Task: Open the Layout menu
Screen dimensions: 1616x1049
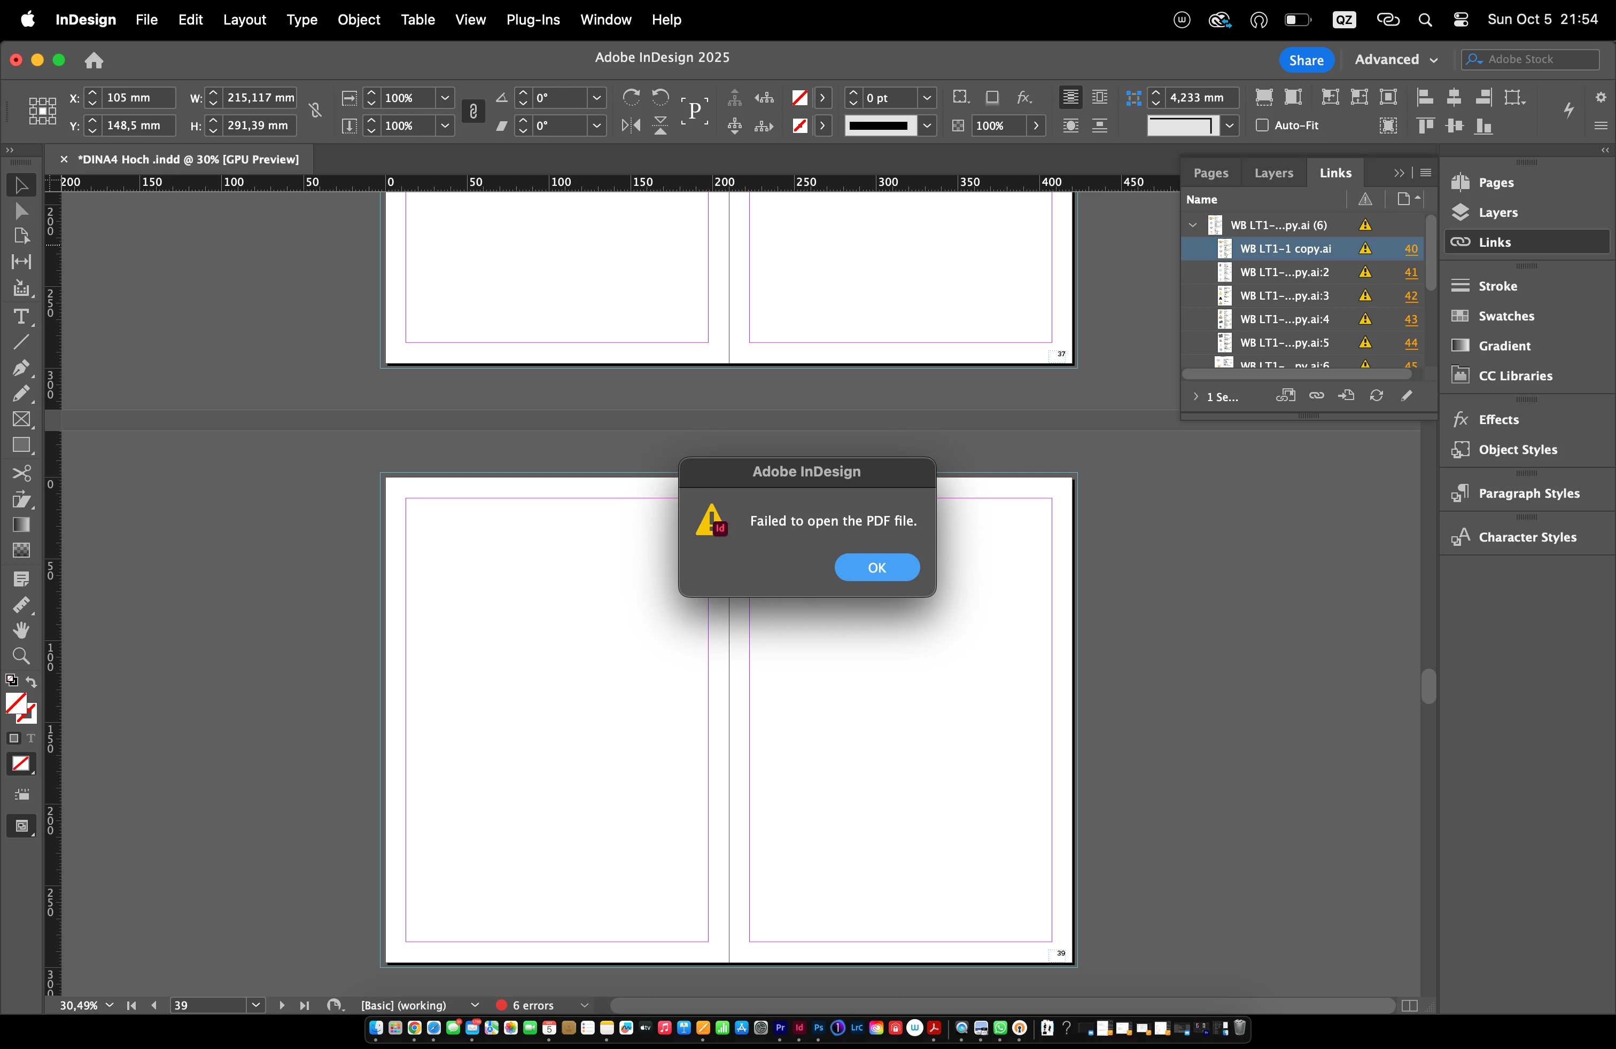Action: [244, 20]
